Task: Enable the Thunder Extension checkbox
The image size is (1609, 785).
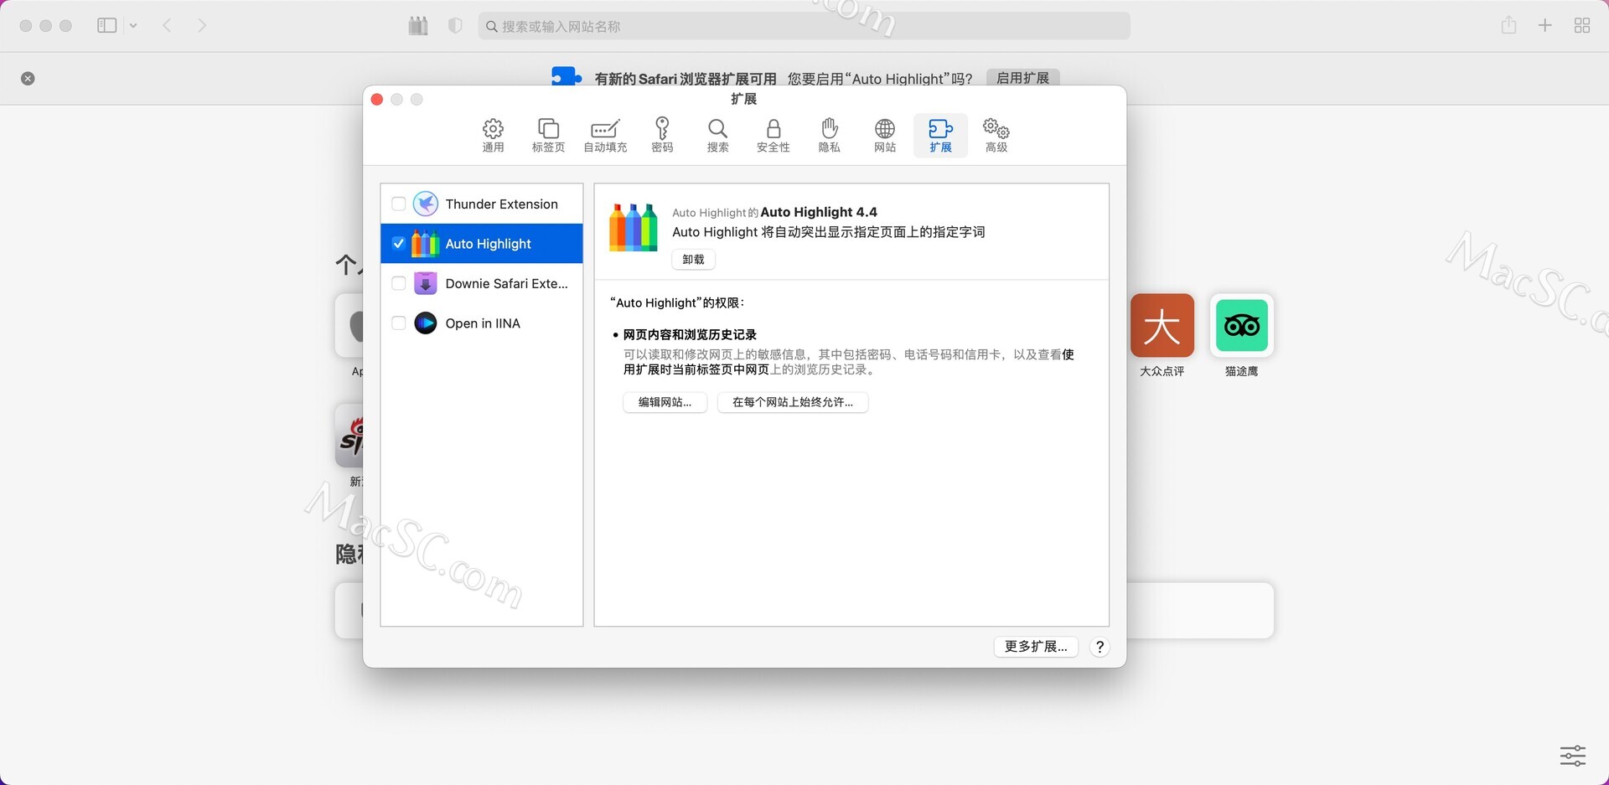Action: [x=398, y=204]
